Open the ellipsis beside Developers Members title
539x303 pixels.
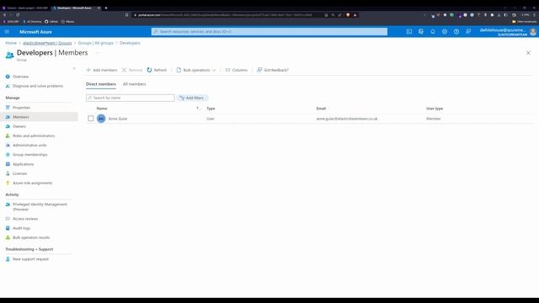tap(97, 53)
